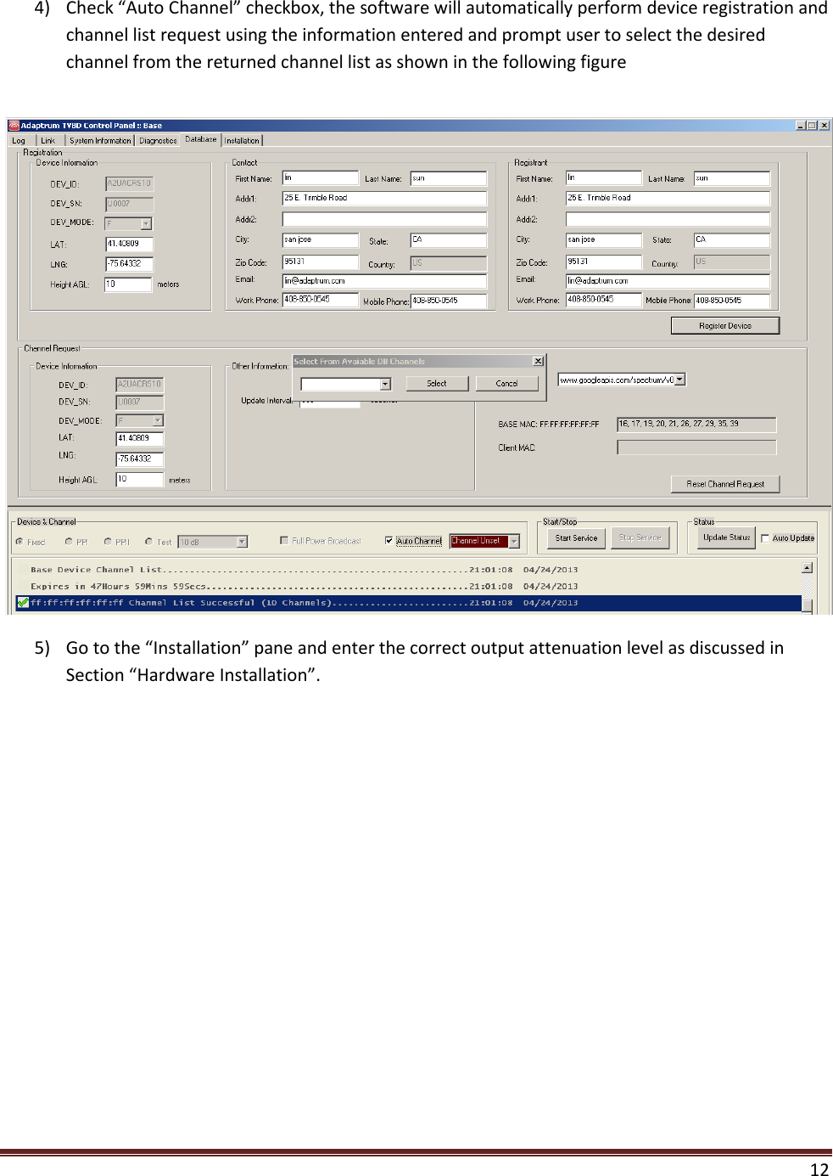Click the Contact Email field

pyautogui.click(x=384, y=281)
